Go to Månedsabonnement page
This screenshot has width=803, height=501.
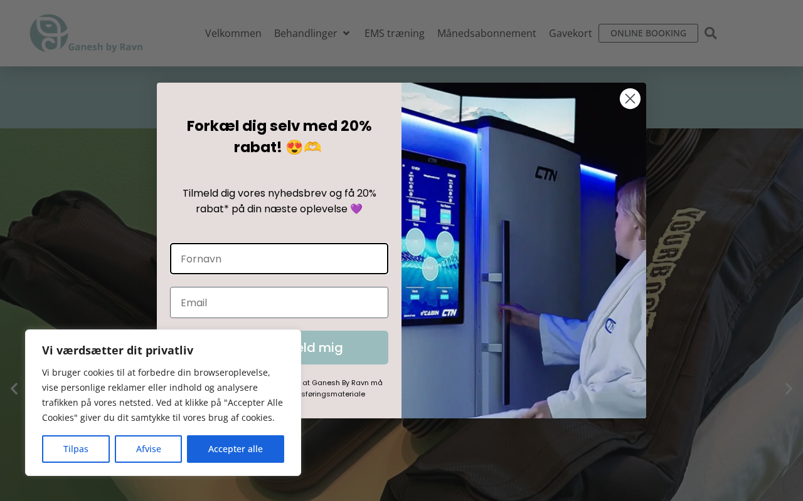pyautogui.click(x=487, y=33)
